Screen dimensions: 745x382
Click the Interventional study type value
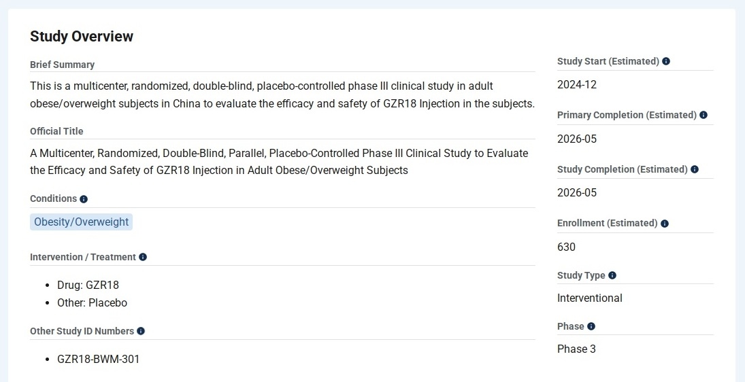589,298
